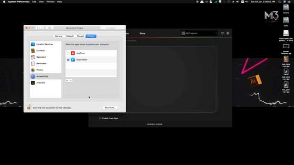
Task: Select Photos in the Privacy sidebar
Action: (45, 70)
